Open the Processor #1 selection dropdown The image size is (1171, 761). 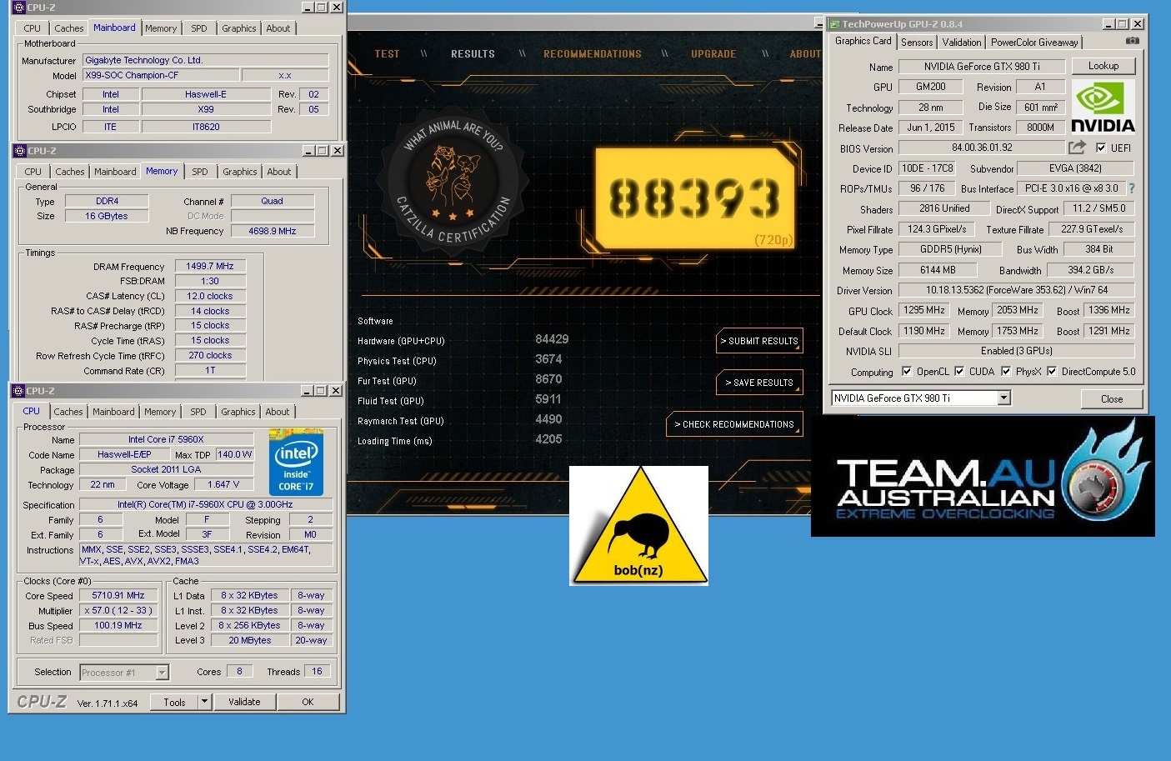[x=163, y=673]
